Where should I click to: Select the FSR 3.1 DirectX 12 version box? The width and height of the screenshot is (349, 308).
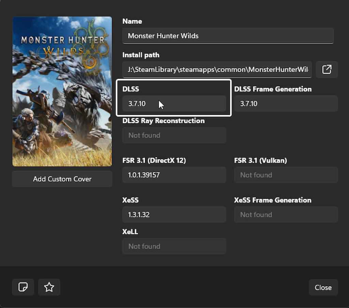tap(174, 175)
